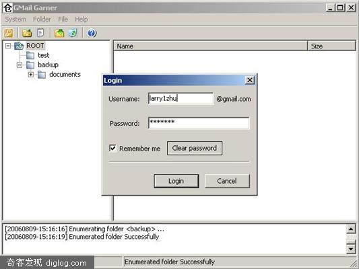This screenshot has width=359, height=269.
Task: Click the download file toolbar icon
Action: coord(73,33)
